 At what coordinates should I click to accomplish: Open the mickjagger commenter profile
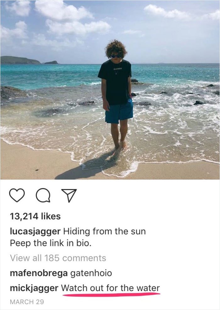[x=34, y=288]
